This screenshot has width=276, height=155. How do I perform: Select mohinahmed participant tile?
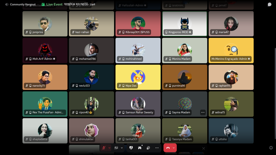click(x=138, y=50)
